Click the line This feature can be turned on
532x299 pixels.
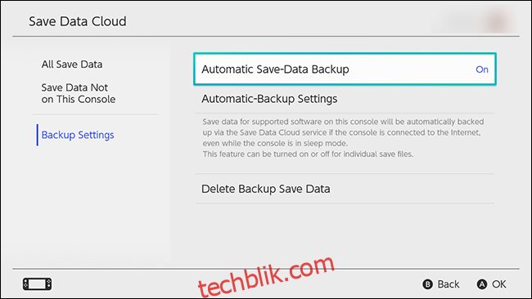[308, 154]
